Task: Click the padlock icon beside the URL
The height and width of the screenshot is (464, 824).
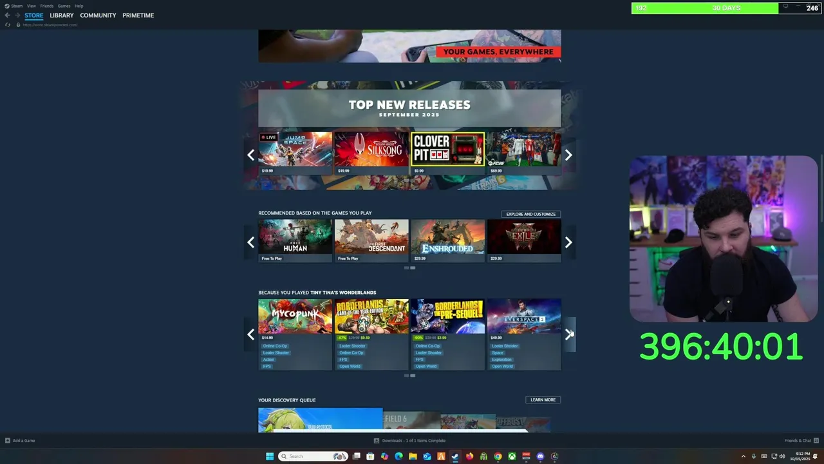Action: [18, 24]
